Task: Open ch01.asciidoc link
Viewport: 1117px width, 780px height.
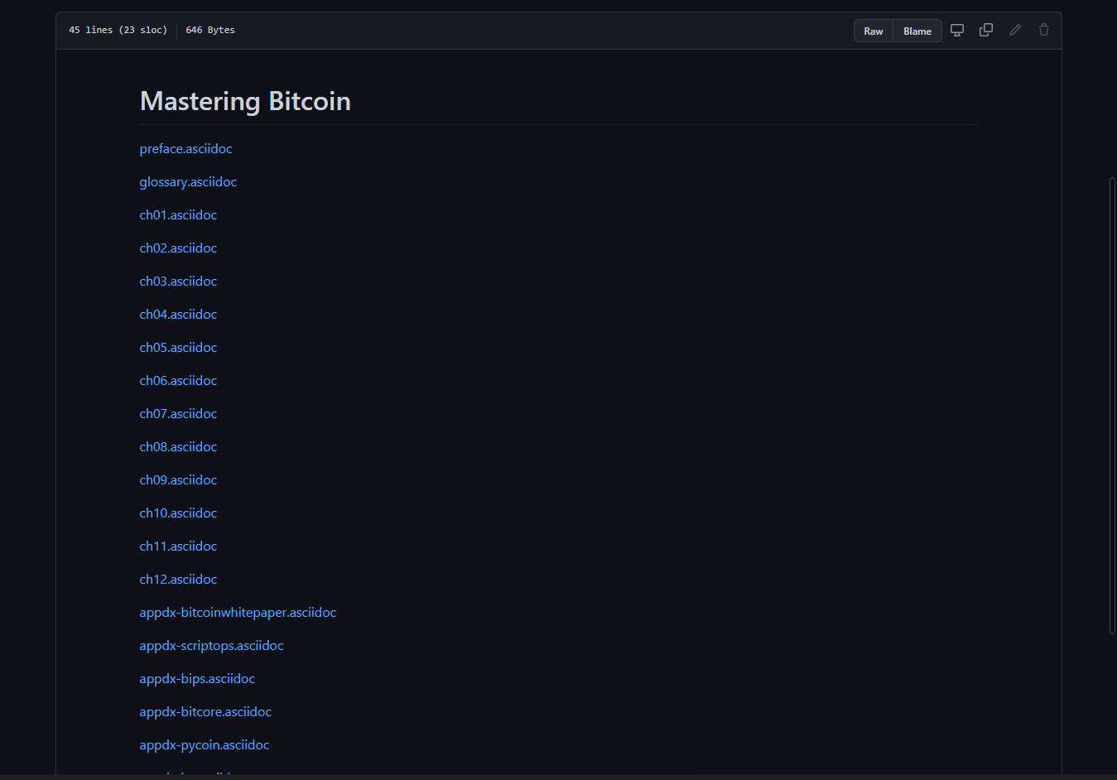Action: click(x=178, y=215)
